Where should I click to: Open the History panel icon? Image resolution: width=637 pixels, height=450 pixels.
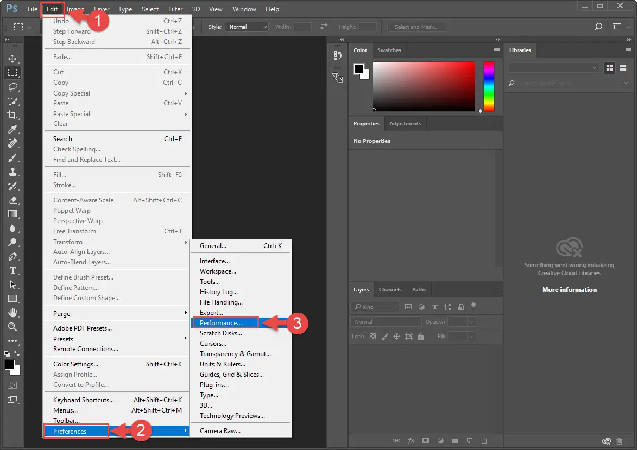pos(337,55)
